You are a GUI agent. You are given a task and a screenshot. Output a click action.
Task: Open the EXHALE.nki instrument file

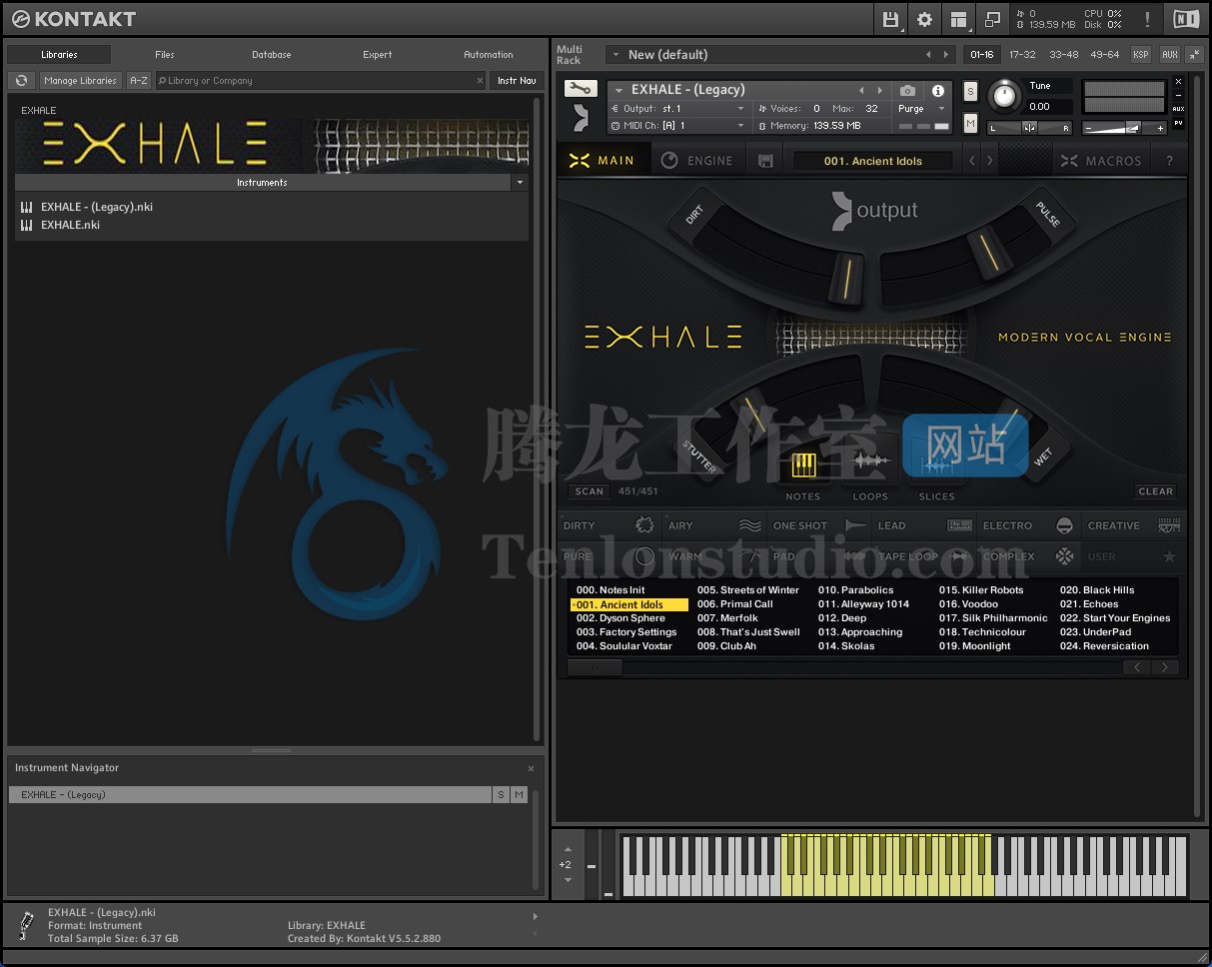(70, 225)
